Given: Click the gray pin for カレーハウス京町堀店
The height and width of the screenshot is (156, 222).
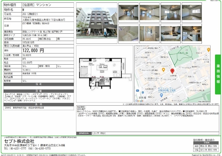Looking at the screenshot, I should [x=140, y=70].
